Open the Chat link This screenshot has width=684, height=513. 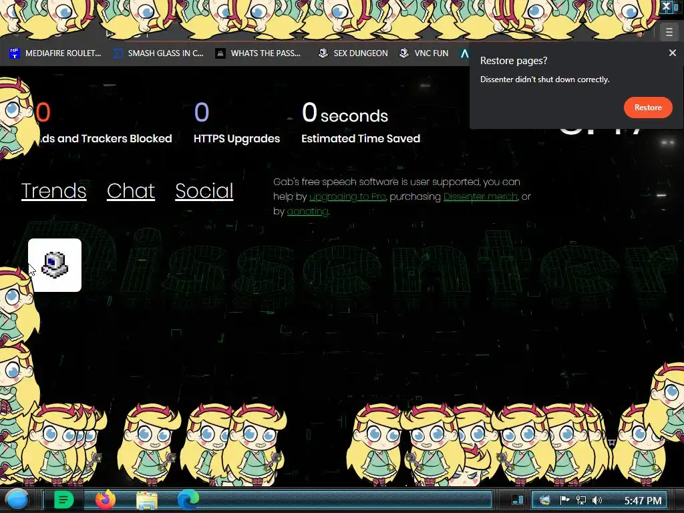click(x=131, y=190)
